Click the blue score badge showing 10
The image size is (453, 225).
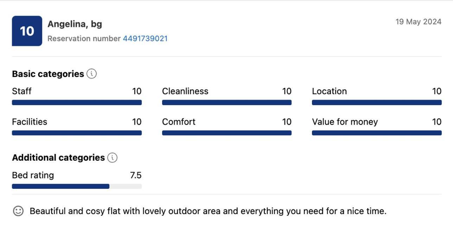(27, 31)
